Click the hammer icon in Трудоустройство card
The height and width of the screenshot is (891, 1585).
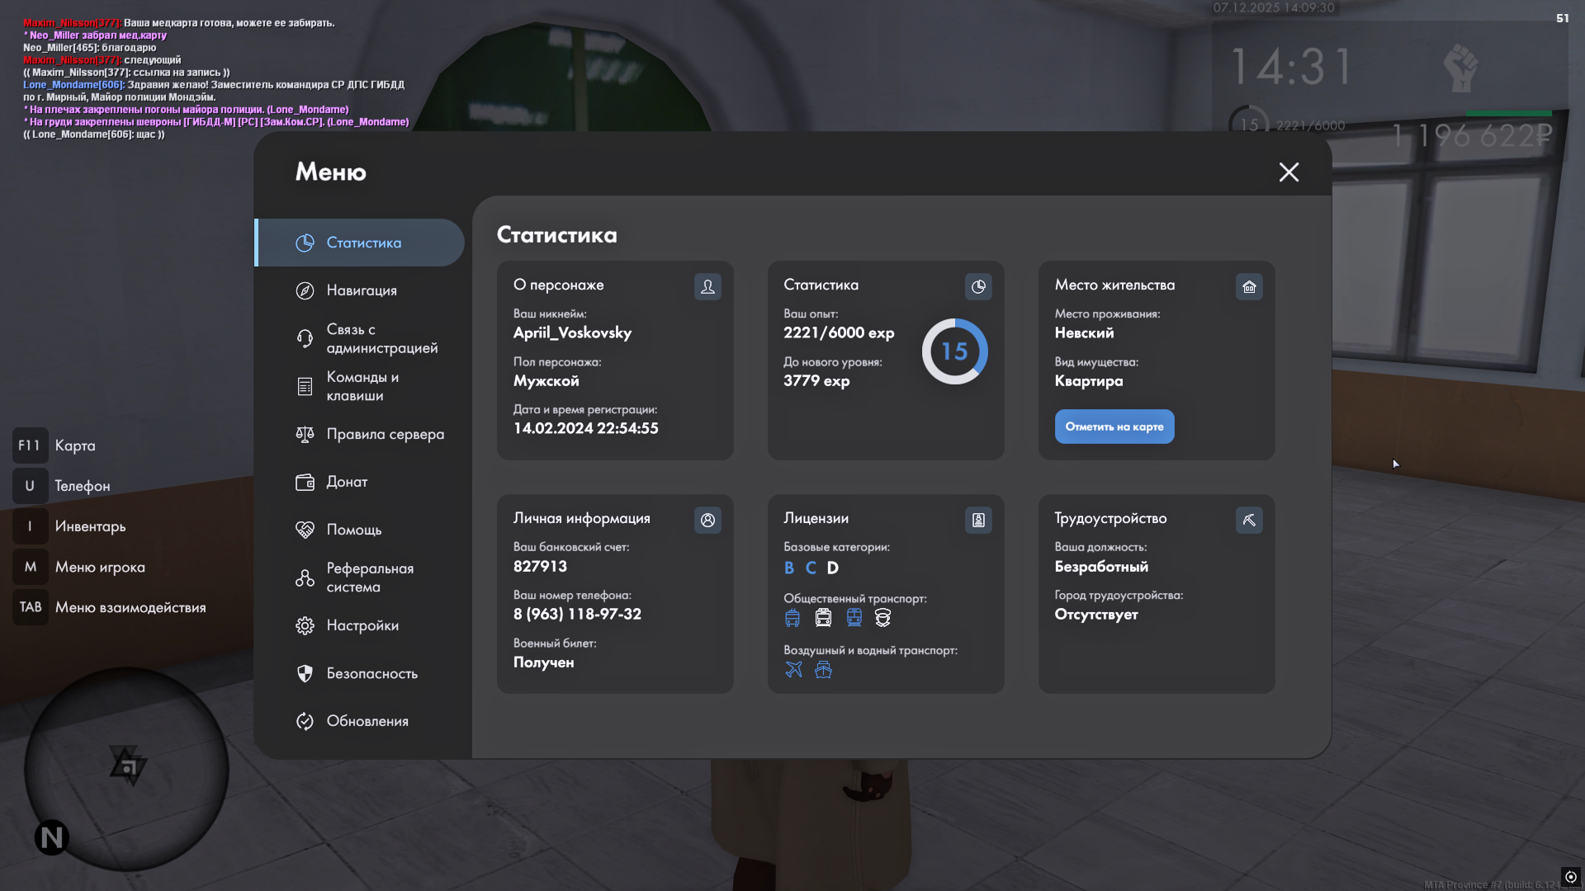click(x=1249, y=520)
